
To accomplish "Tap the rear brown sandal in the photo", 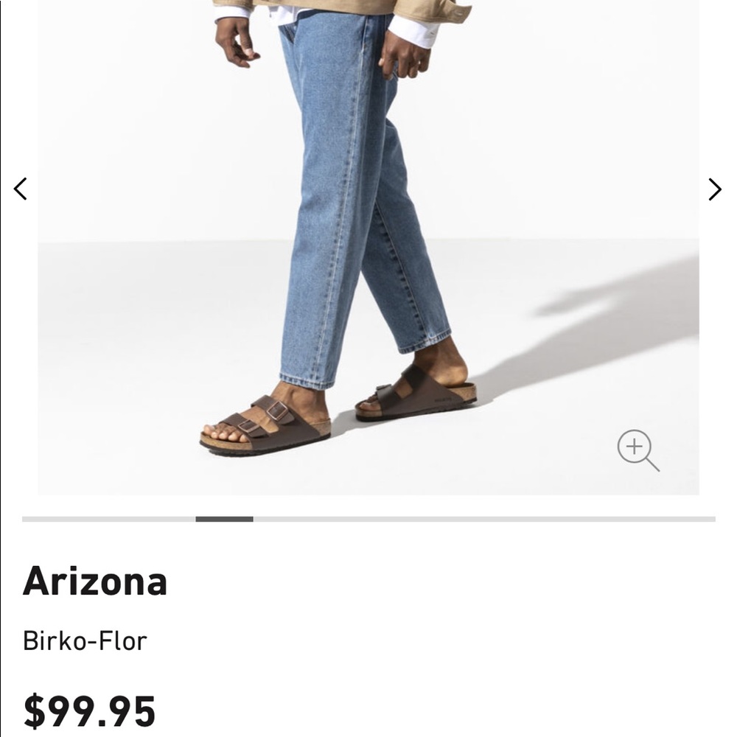I will [416, 394].
